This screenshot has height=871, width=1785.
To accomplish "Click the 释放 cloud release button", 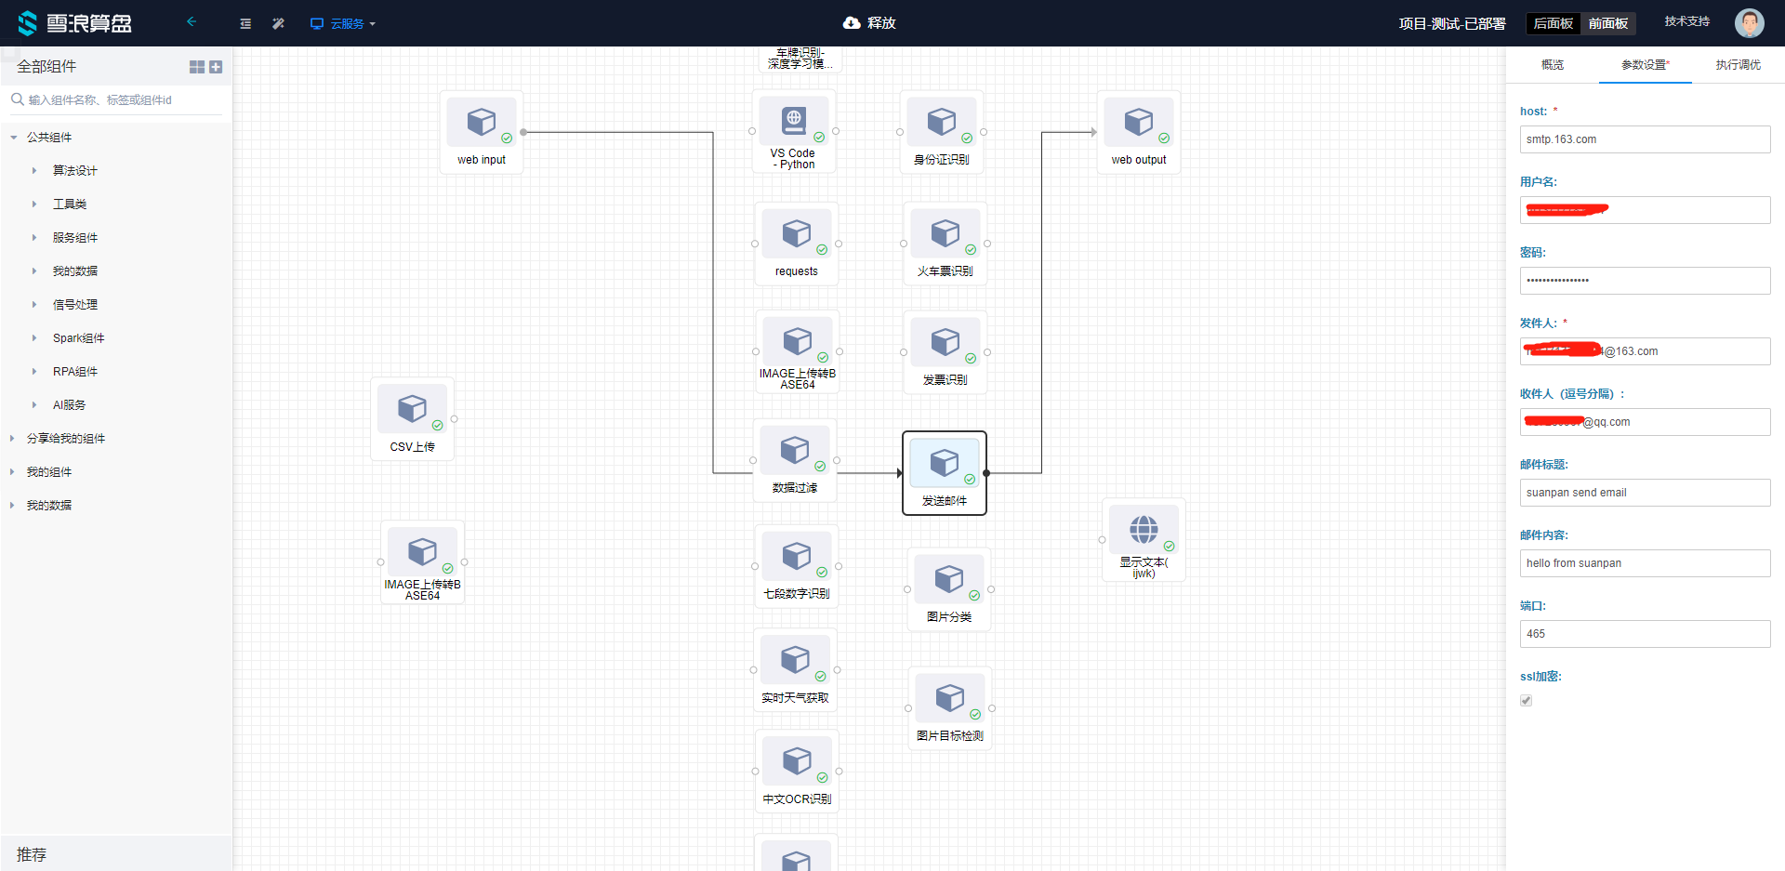I will click(869, 22).
